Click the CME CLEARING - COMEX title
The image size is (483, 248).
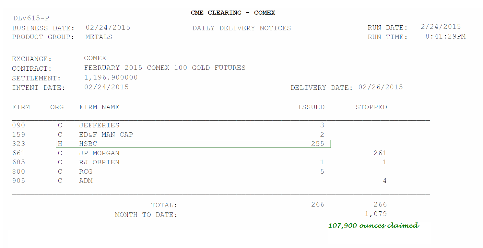(x=233, y=13)
